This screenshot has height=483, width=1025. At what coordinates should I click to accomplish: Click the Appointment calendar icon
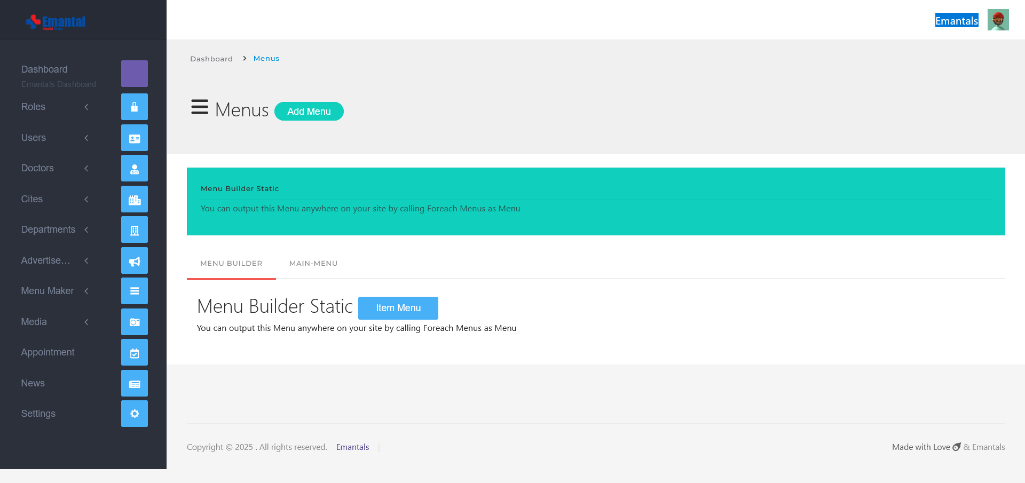(x=134, y=352)
